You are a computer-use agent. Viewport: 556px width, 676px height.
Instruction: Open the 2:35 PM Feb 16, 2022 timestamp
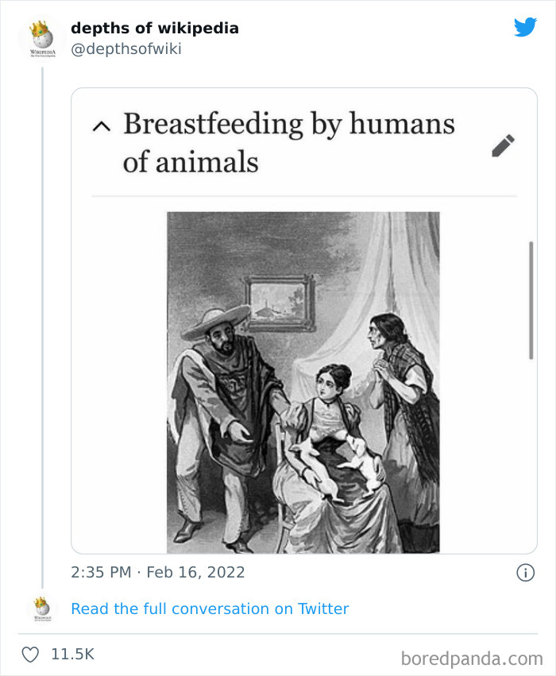[x=158, y=573]
